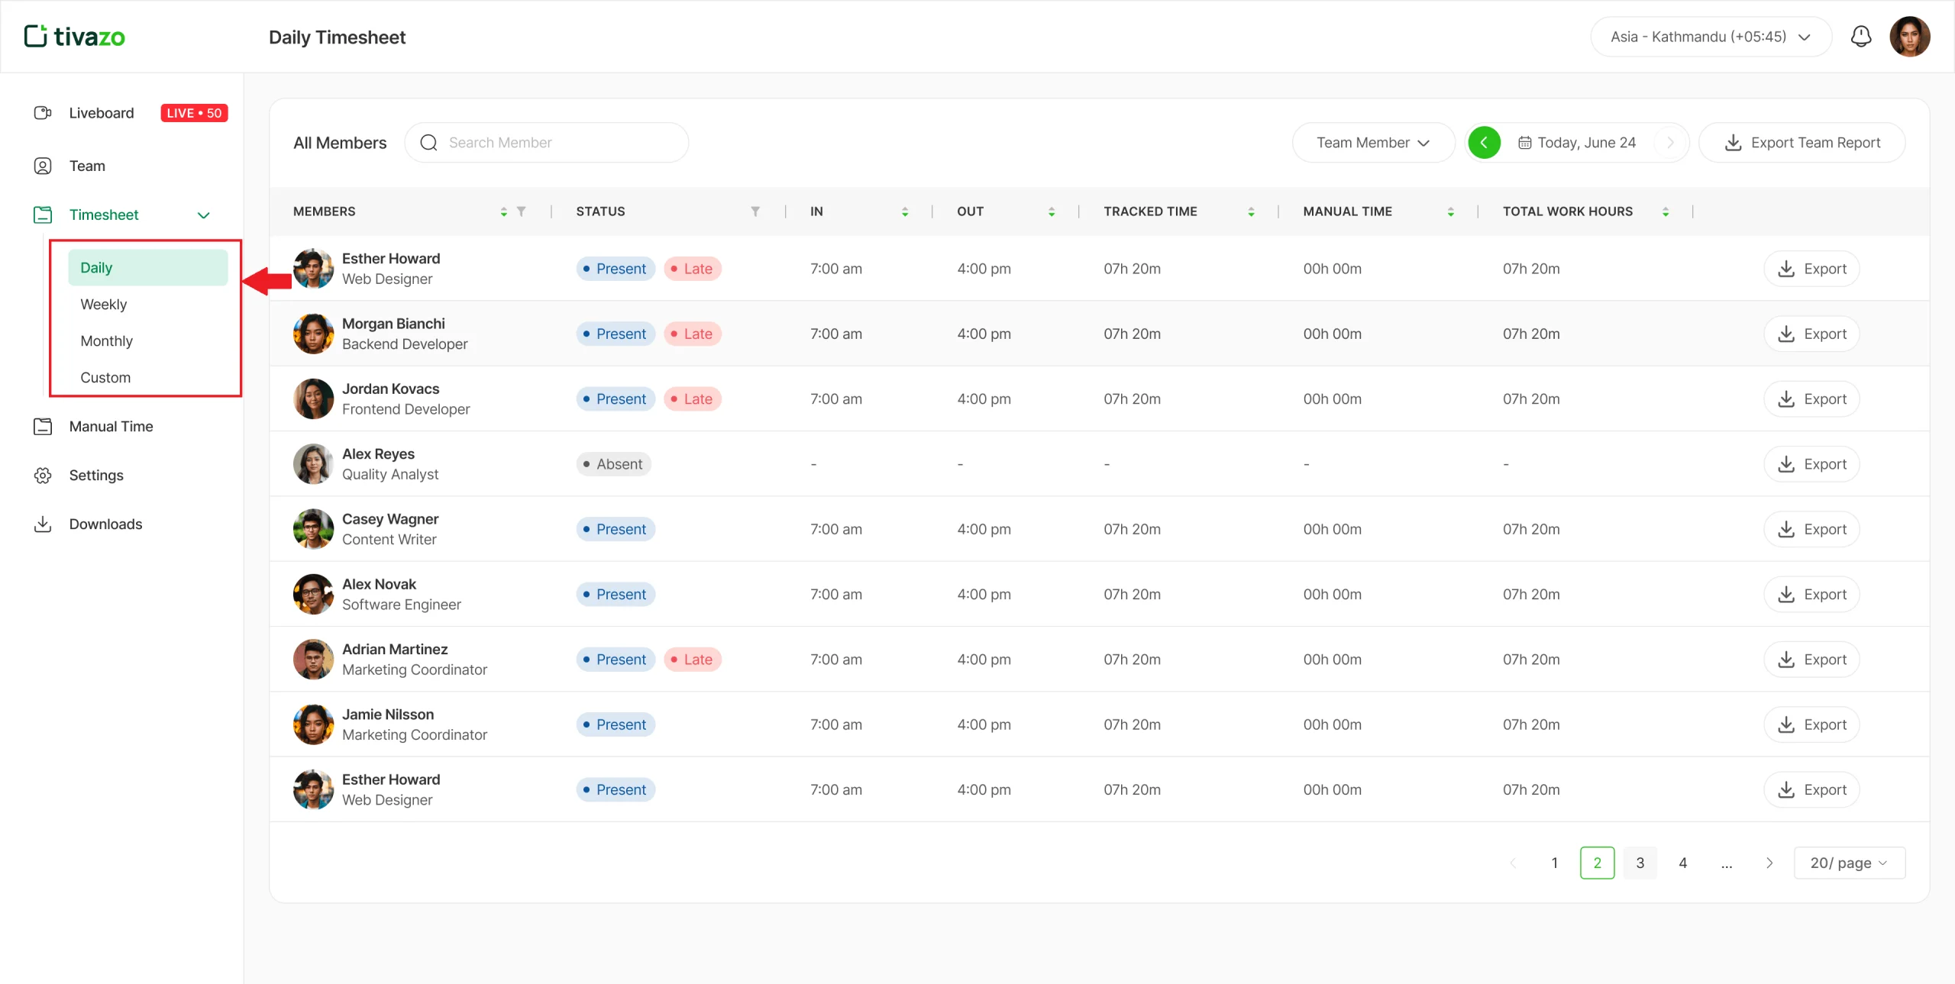Viewport: 1955px width, 984px height.
Task: Sort by Total Work Hours column
Action: point(1666,212)
